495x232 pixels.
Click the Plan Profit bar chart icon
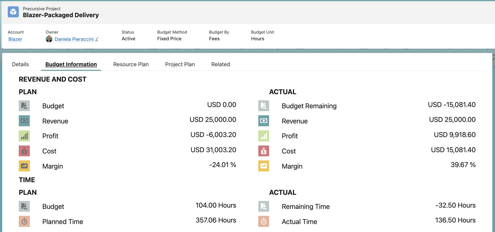[x=24, y=136]
